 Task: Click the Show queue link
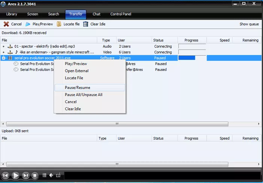[x=249, y=24]
